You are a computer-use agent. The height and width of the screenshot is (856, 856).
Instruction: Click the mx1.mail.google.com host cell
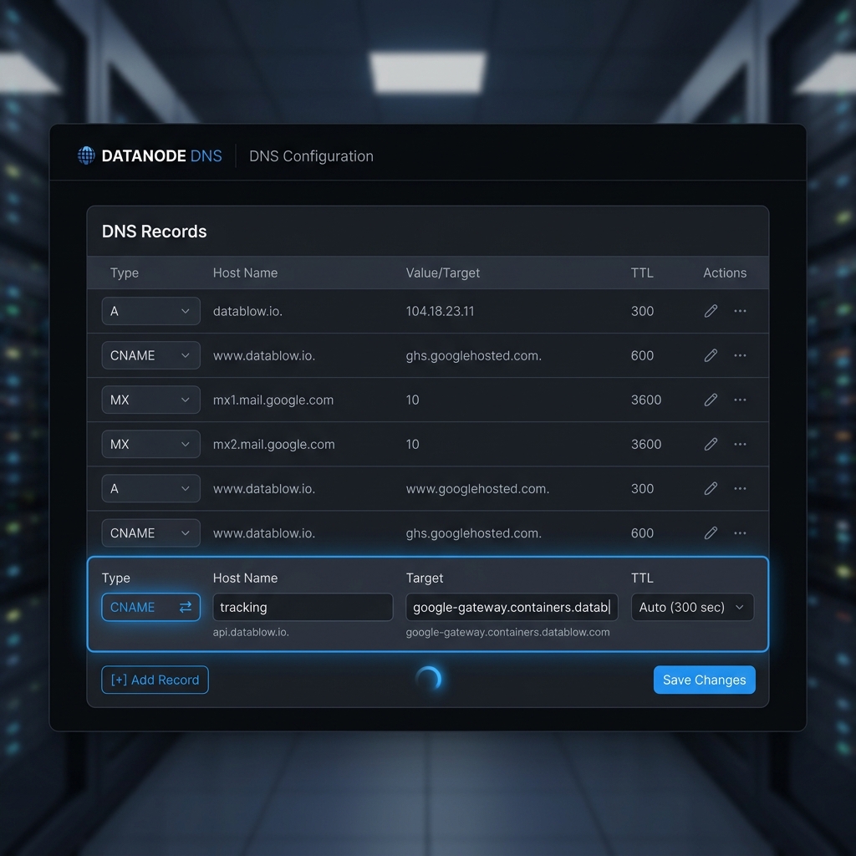(x=273, y=400)
